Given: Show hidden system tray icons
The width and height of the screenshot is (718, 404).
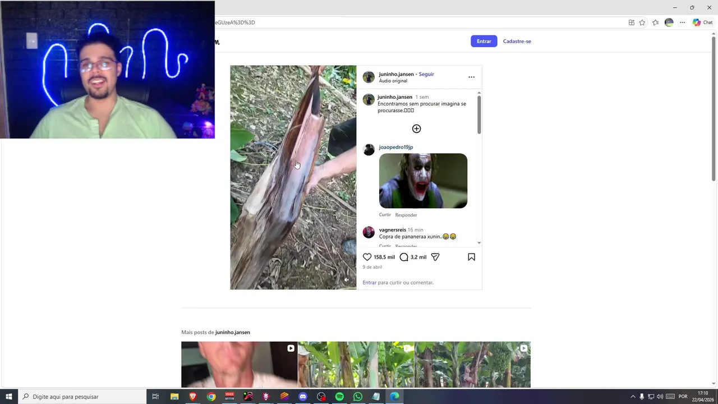Looking at the screenshot, I should click(633, 396).
